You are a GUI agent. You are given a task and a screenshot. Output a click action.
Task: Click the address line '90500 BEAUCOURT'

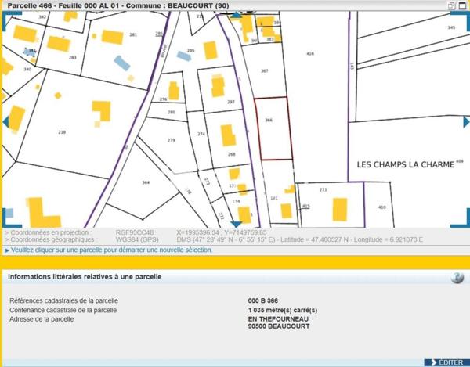[279, 326]
